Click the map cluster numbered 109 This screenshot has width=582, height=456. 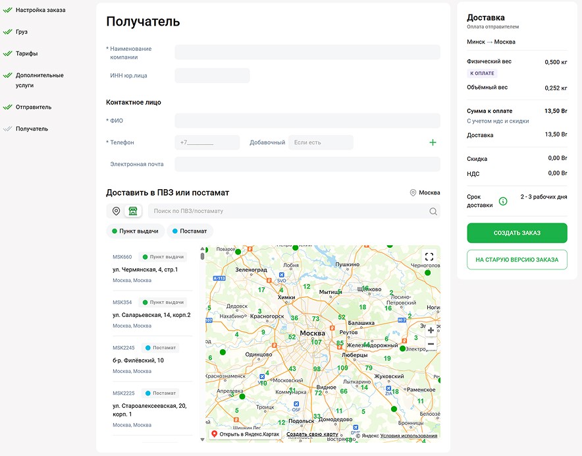coord(342,368)
